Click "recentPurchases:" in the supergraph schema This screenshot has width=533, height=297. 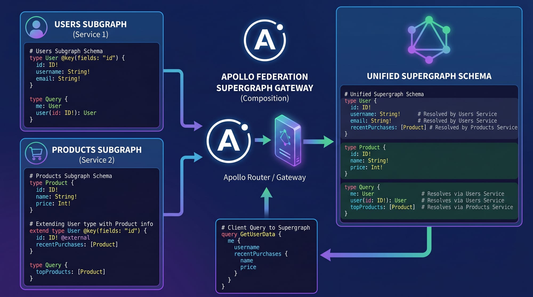point(374,127)
